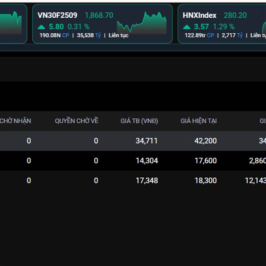Screen dimensions: 266x266
Task: Sort by GIÁ HIỆN TẠI column header
Action: pyautogui.click(x=199, y=121)
